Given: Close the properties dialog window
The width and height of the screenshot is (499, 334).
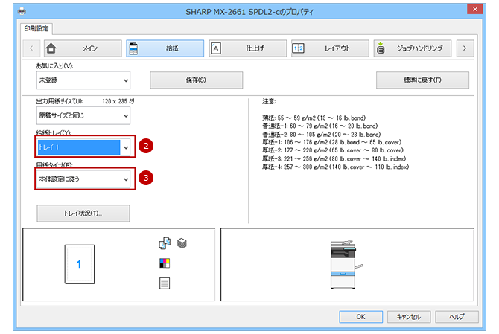Looking at the screenshot, I should click(475, 9).
